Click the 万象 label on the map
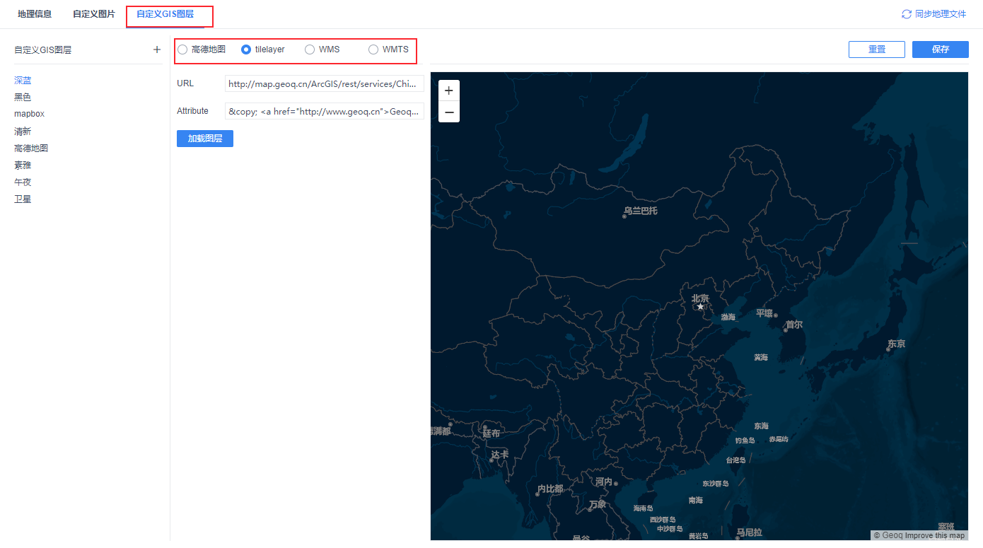 click(598, 504)
